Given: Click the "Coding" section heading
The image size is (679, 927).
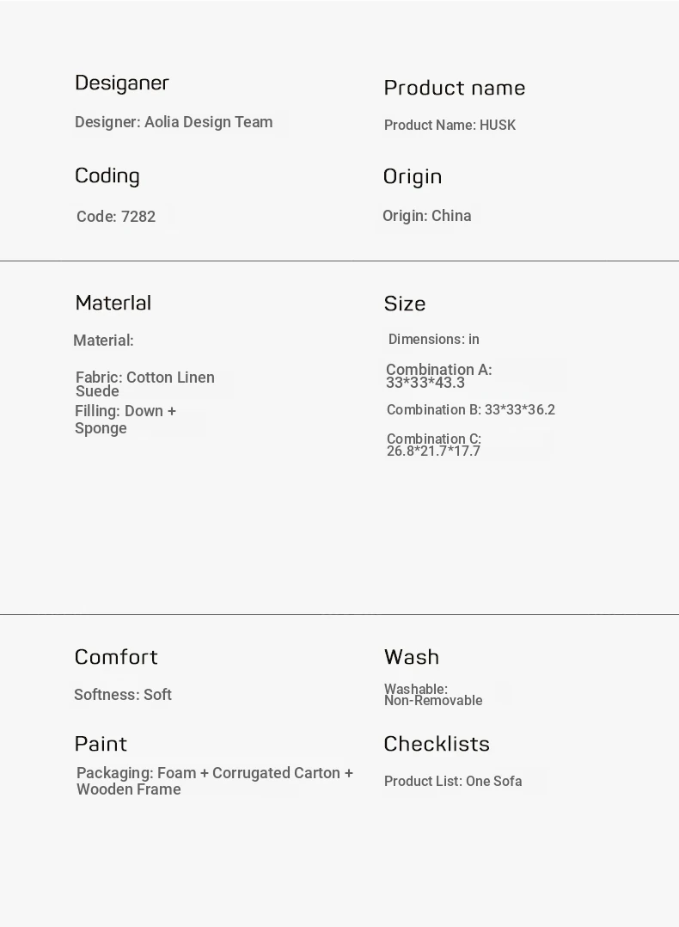Looking at the screenshot, I should tap(107, 175).
